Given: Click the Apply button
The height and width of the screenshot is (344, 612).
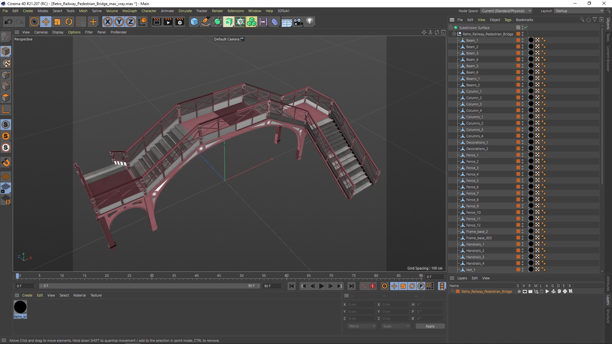Looking at the screenshot, I should (x=430, y=326).
